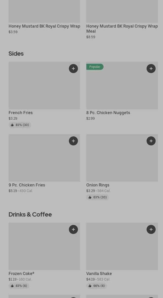Select the 9 Pc. Chicken Fries title
The image size is (163, 298).
[x=27, y=185]
